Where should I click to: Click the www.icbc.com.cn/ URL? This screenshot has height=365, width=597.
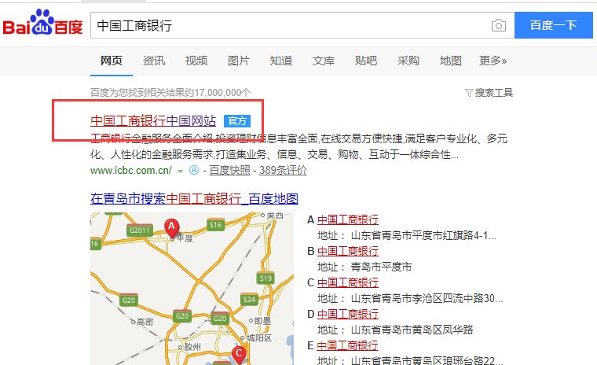tap(131, 170)
